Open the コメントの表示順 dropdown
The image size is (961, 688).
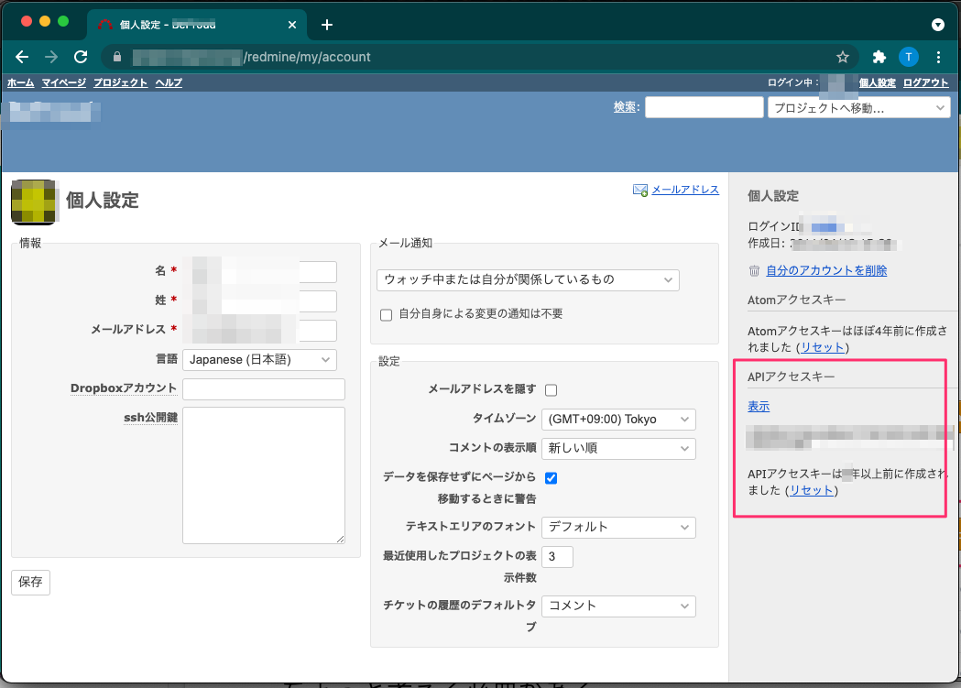click(x=618, y=449)
